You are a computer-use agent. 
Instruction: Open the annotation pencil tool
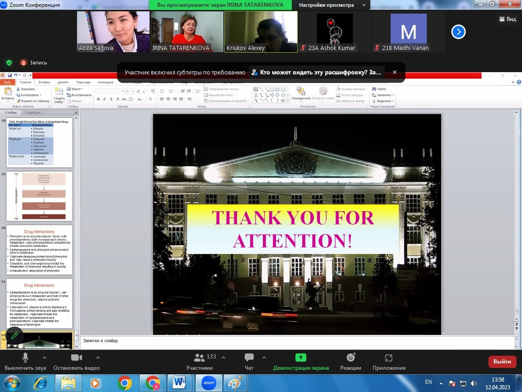(x=14, y=336)
